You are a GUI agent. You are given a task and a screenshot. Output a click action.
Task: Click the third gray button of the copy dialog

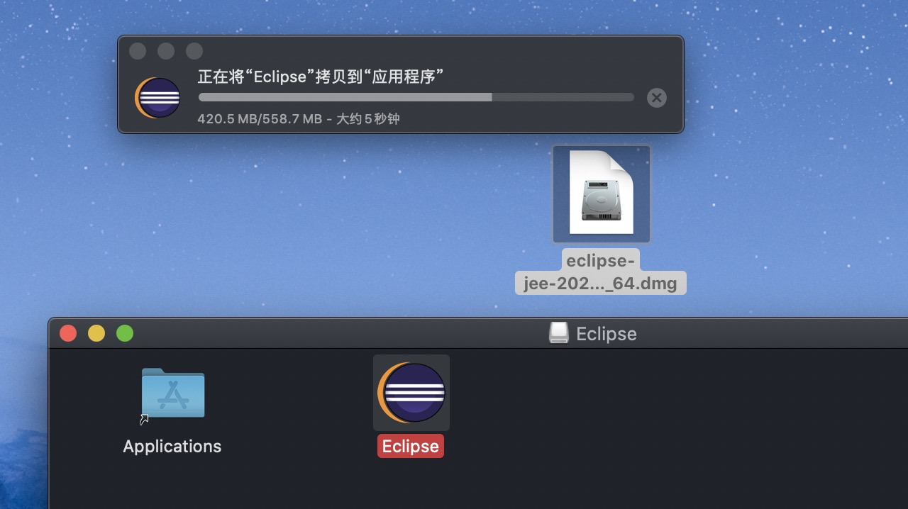pos(194,51)
